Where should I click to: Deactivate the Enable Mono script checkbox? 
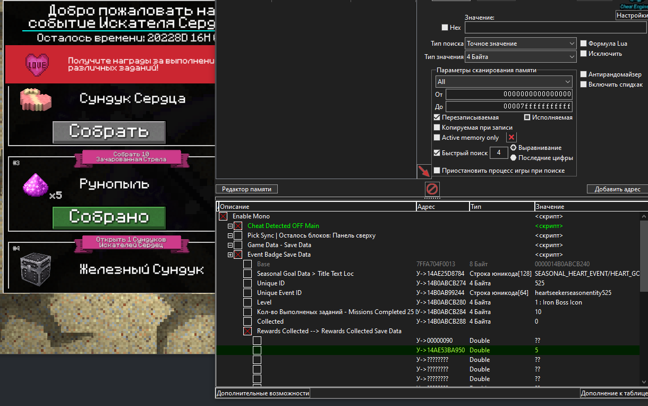tap(223, 216)
